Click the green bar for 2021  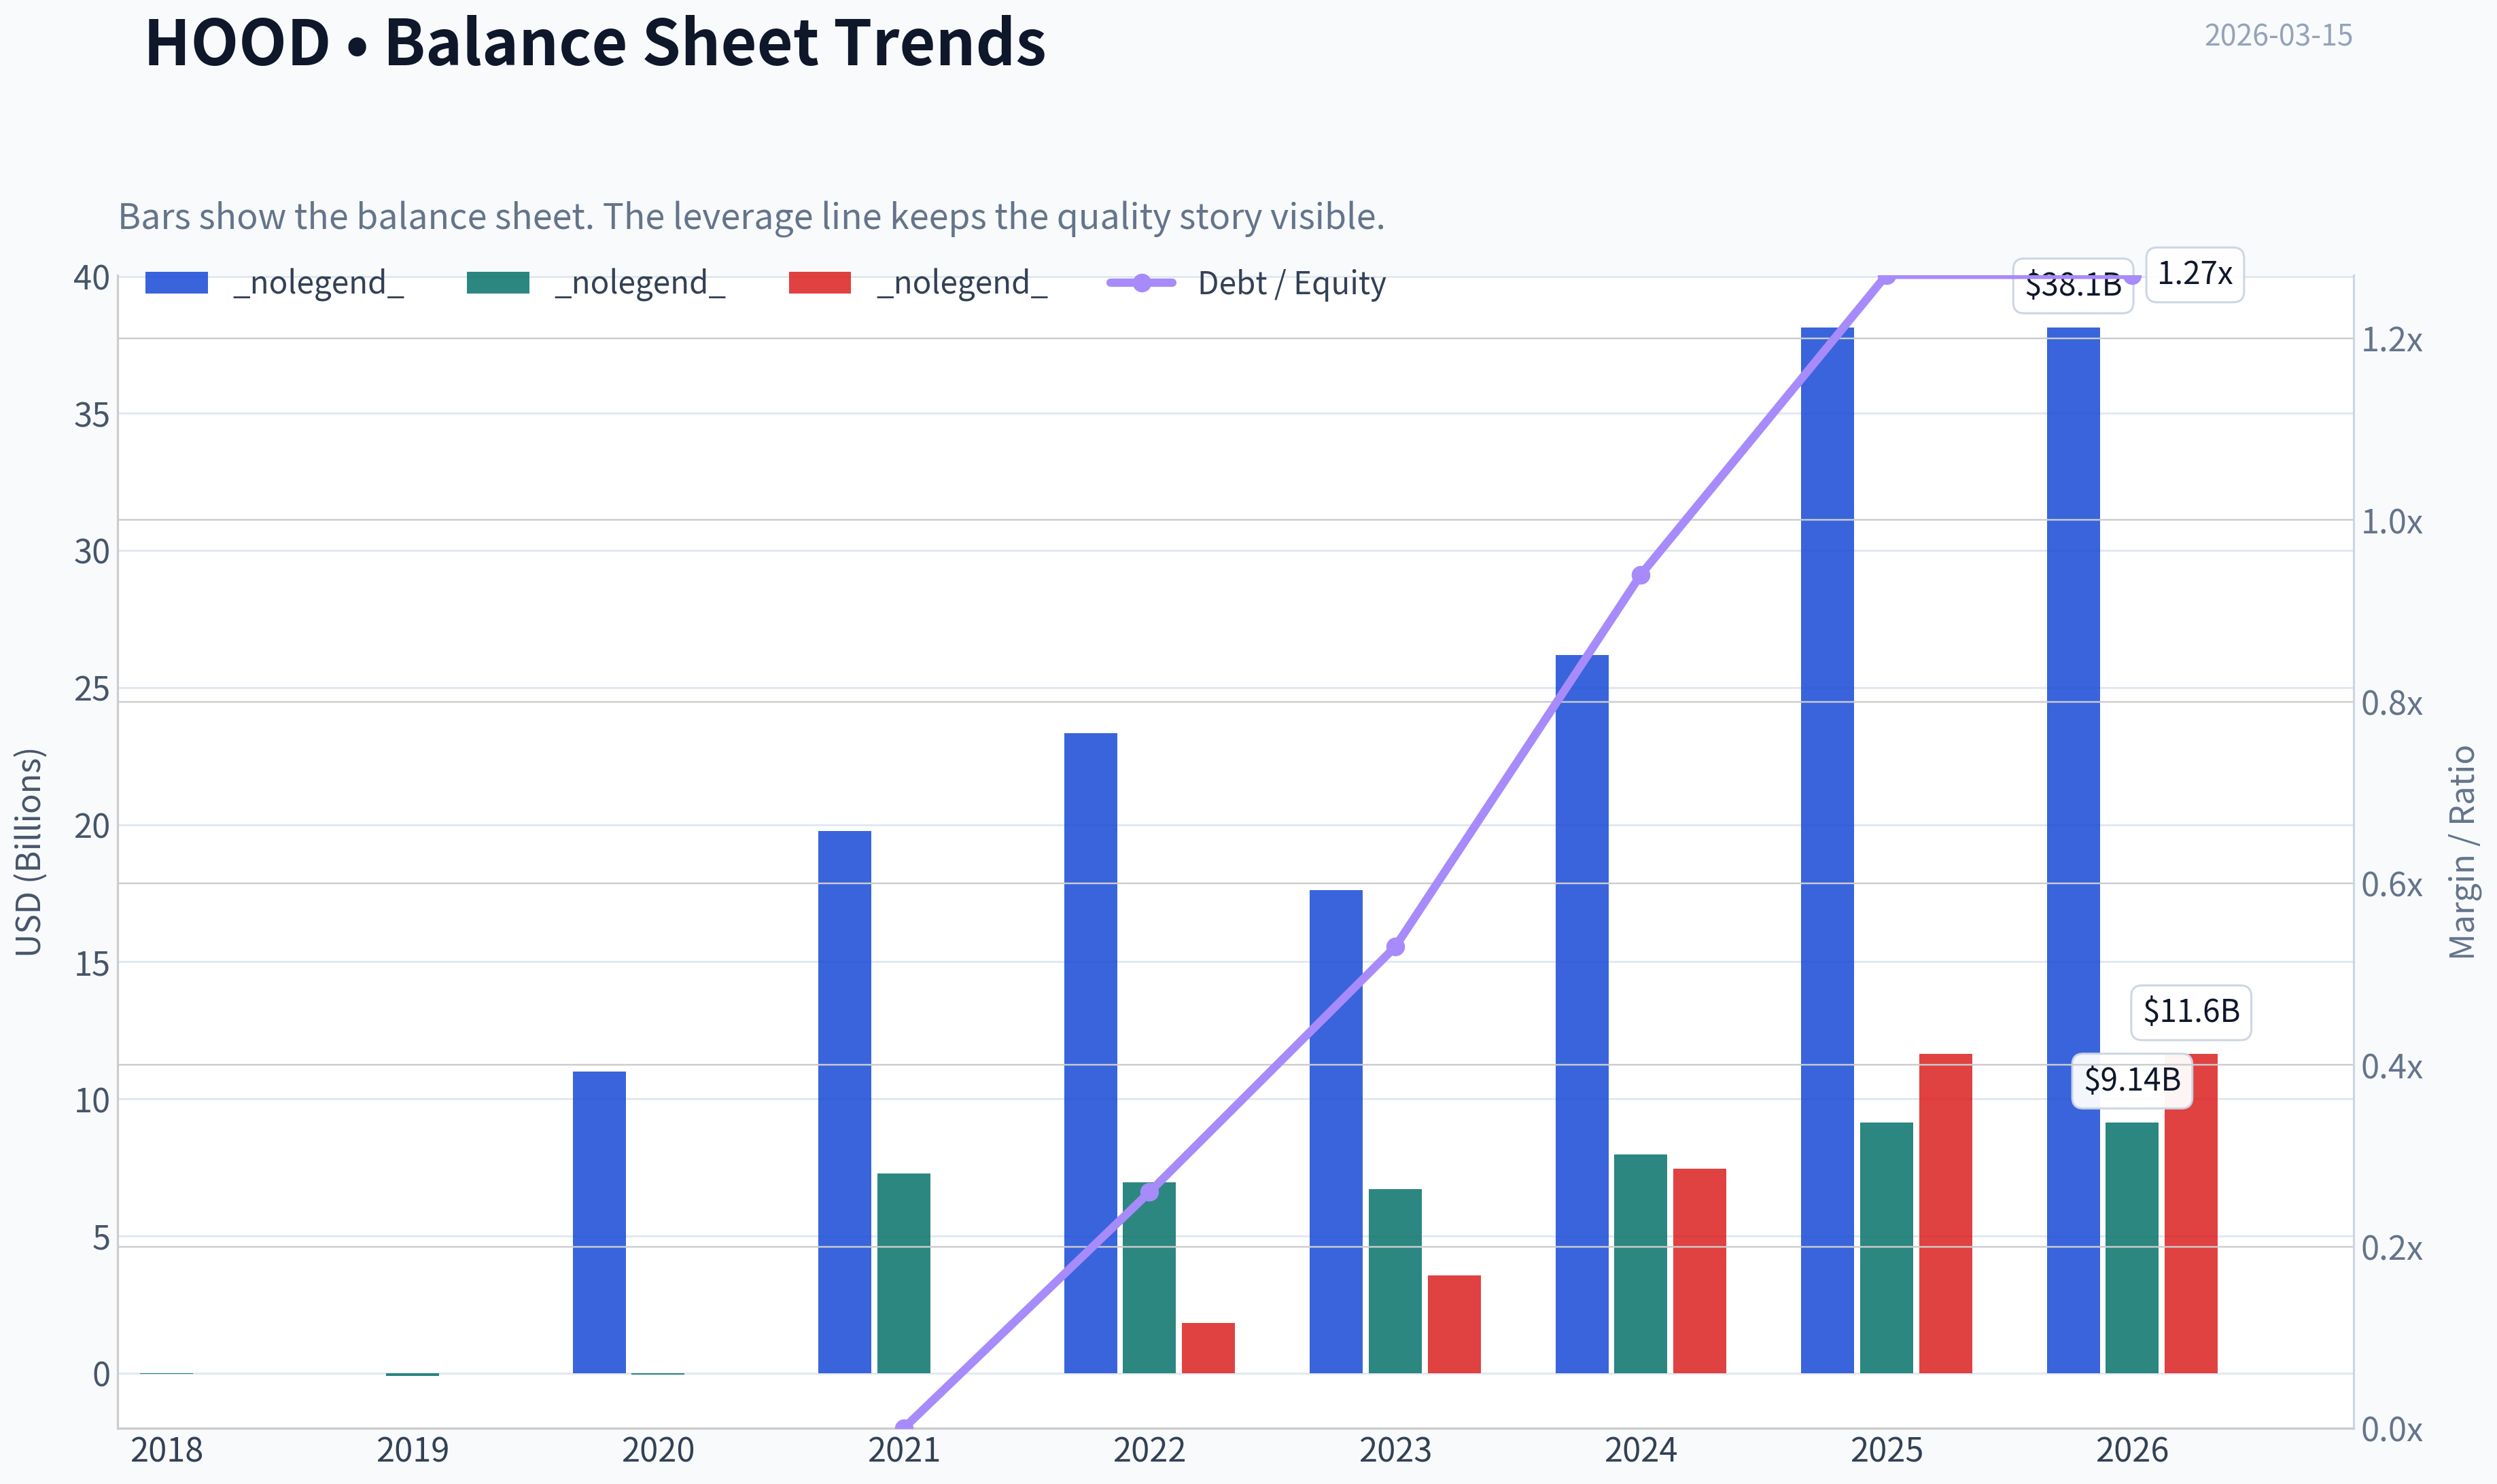tap(904, 1273)
